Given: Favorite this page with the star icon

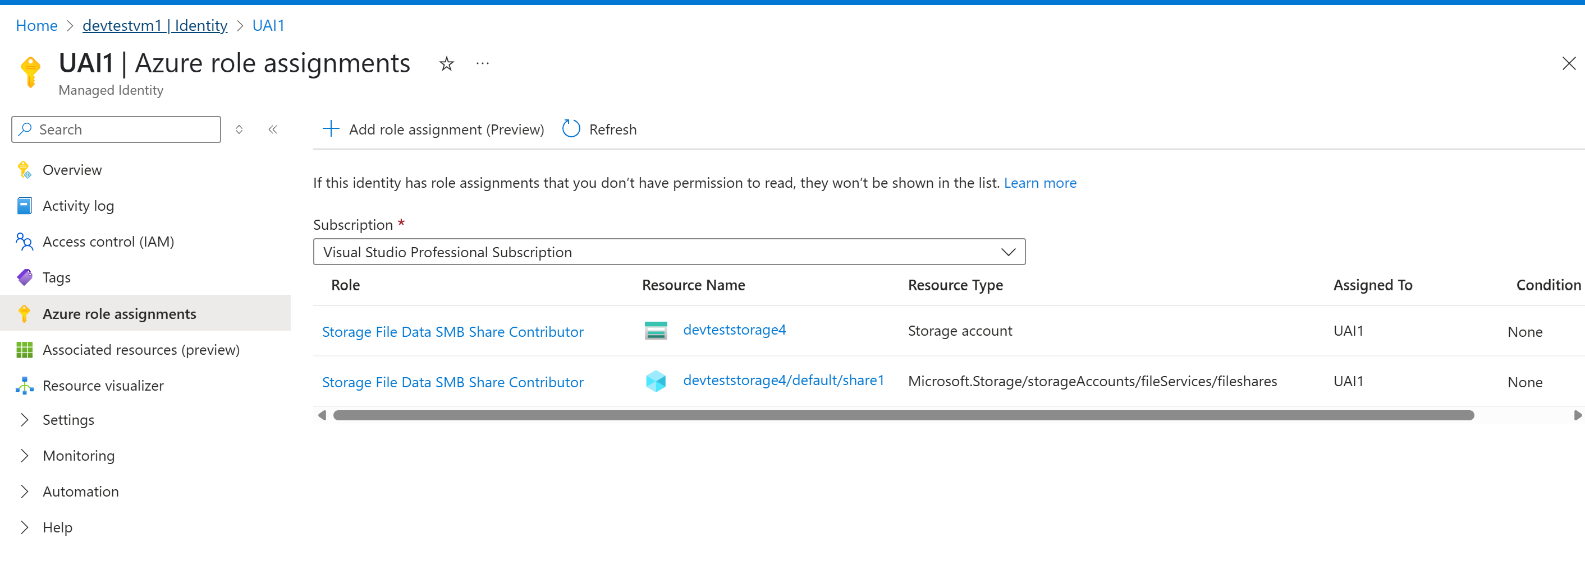Looking at the screenshot, I should tap(447, 64).
